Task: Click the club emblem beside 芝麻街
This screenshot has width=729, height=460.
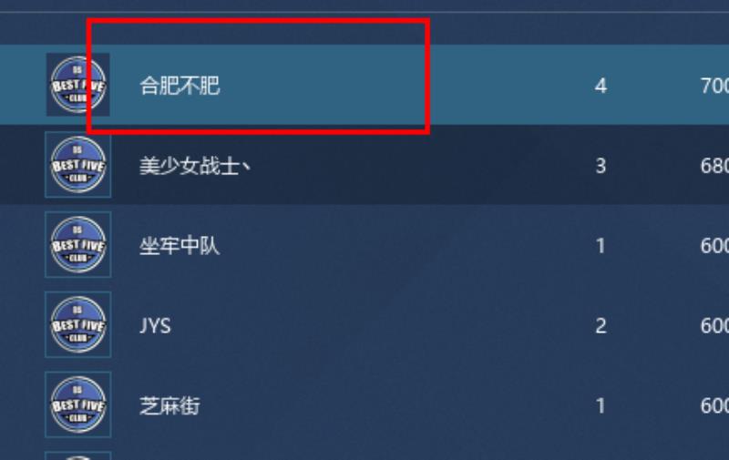Action: click(78, 404)
